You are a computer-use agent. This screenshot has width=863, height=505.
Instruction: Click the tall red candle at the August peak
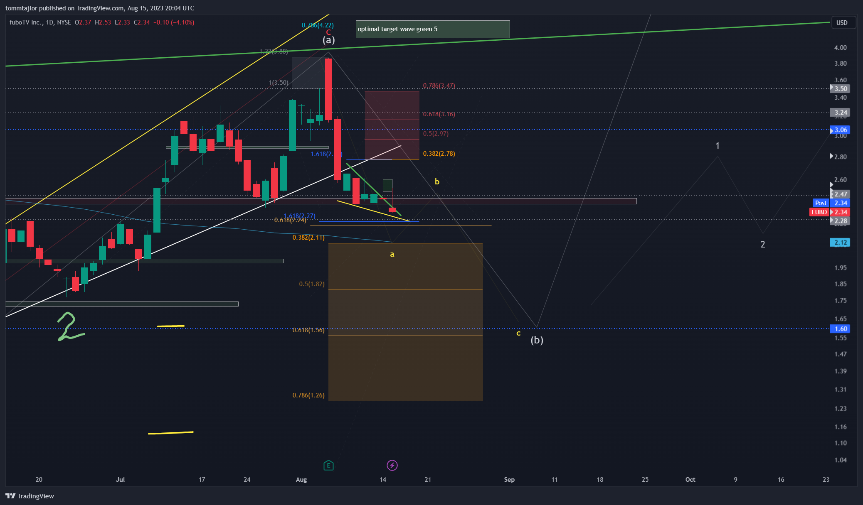click(328, 89)
